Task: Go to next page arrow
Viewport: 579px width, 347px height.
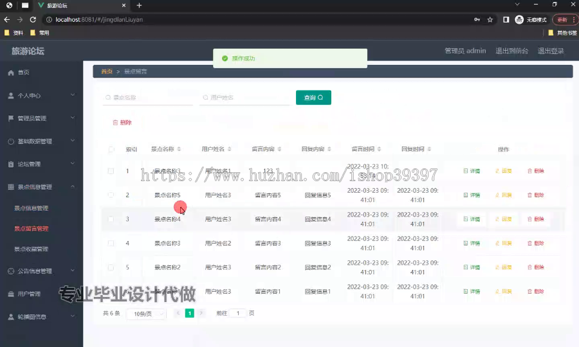Action: pos(201,313)
